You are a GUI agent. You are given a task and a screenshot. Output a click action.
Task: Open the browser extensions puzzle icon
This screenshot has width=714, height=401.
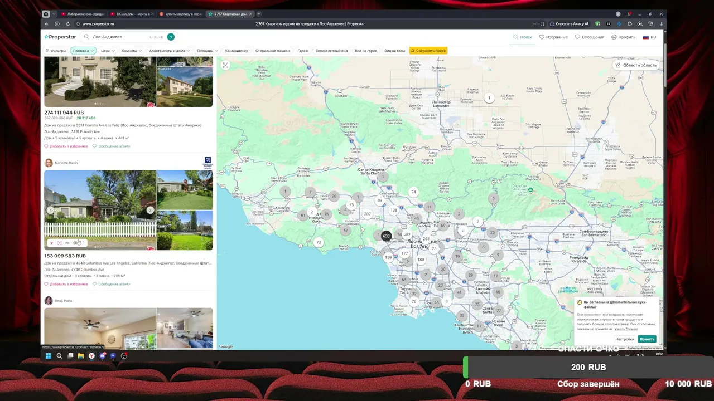pos(630,24)
